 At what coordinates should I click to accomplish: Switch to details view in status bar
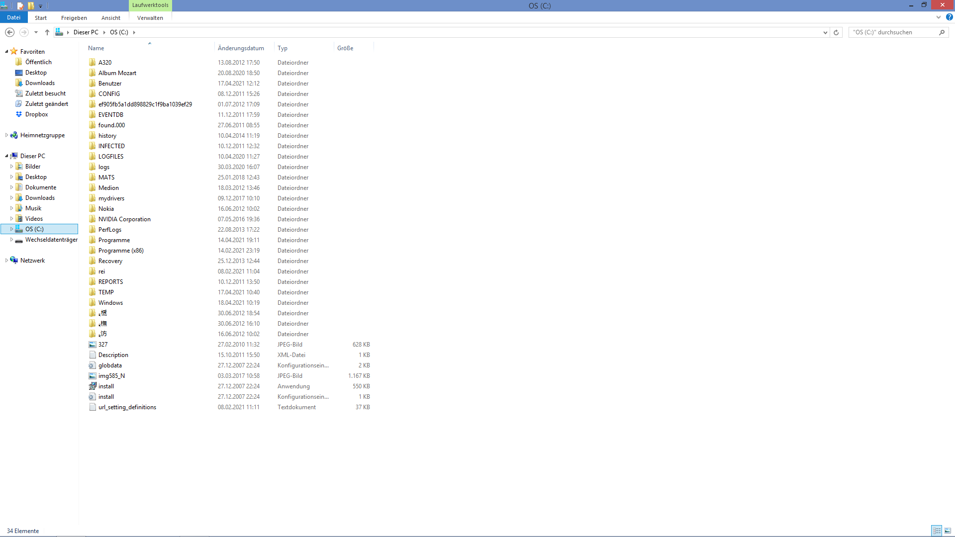tap(937, 531)
